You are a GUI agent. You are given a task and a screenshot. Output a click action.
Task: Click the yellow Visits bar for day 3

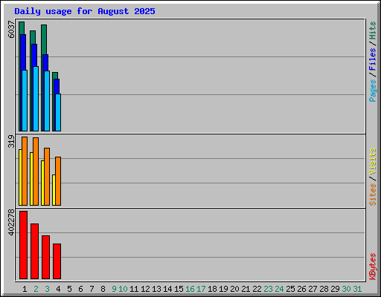(42, 183)
